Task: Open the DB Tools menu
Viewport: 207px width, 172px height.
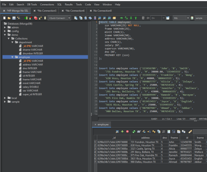Action: tap(32, 5)
